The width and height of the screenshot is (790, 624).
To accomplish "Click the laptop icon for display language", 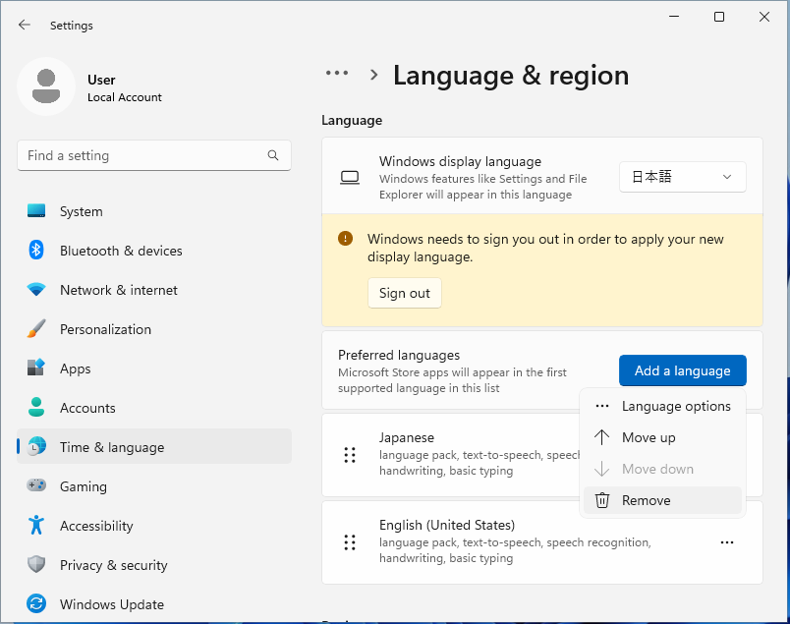I will (x=350, y=178).
